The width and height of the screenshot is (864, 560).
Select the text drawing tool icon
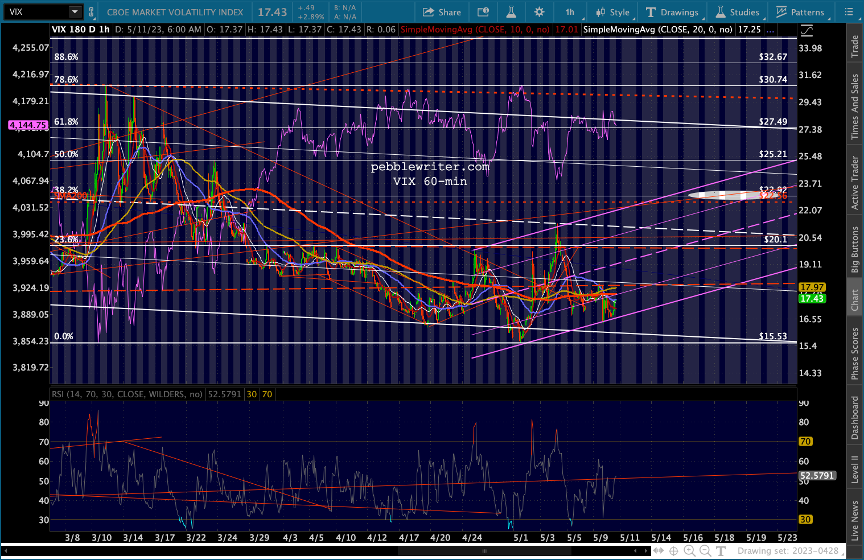pyautogui.click(x=721, y=550)
